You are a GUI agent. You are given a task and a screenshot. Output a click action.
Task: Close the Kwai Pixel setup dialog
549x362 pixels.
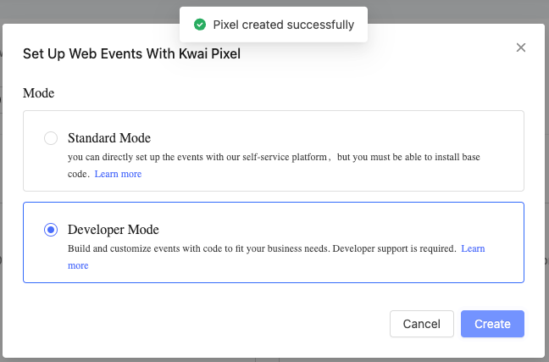[521, 47]
